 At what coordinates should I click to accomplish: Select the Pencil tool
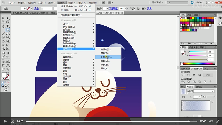point(8,34)
